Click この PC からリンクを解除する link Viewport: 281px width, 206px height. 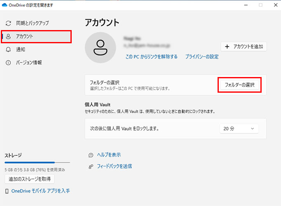pos(151,57)
